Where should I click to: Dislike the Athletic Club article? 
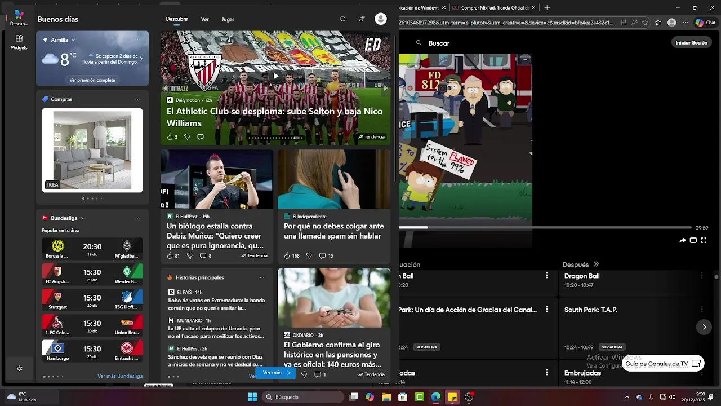click(x=186, y=137)
